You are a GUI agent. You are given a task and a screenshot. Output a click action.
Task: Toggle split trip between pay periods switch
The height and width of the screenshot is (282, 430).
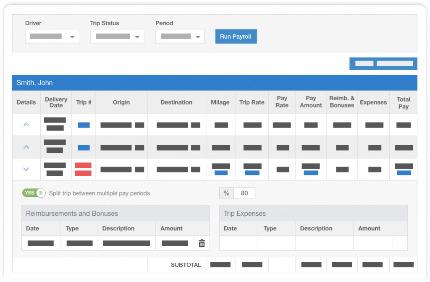34,193
